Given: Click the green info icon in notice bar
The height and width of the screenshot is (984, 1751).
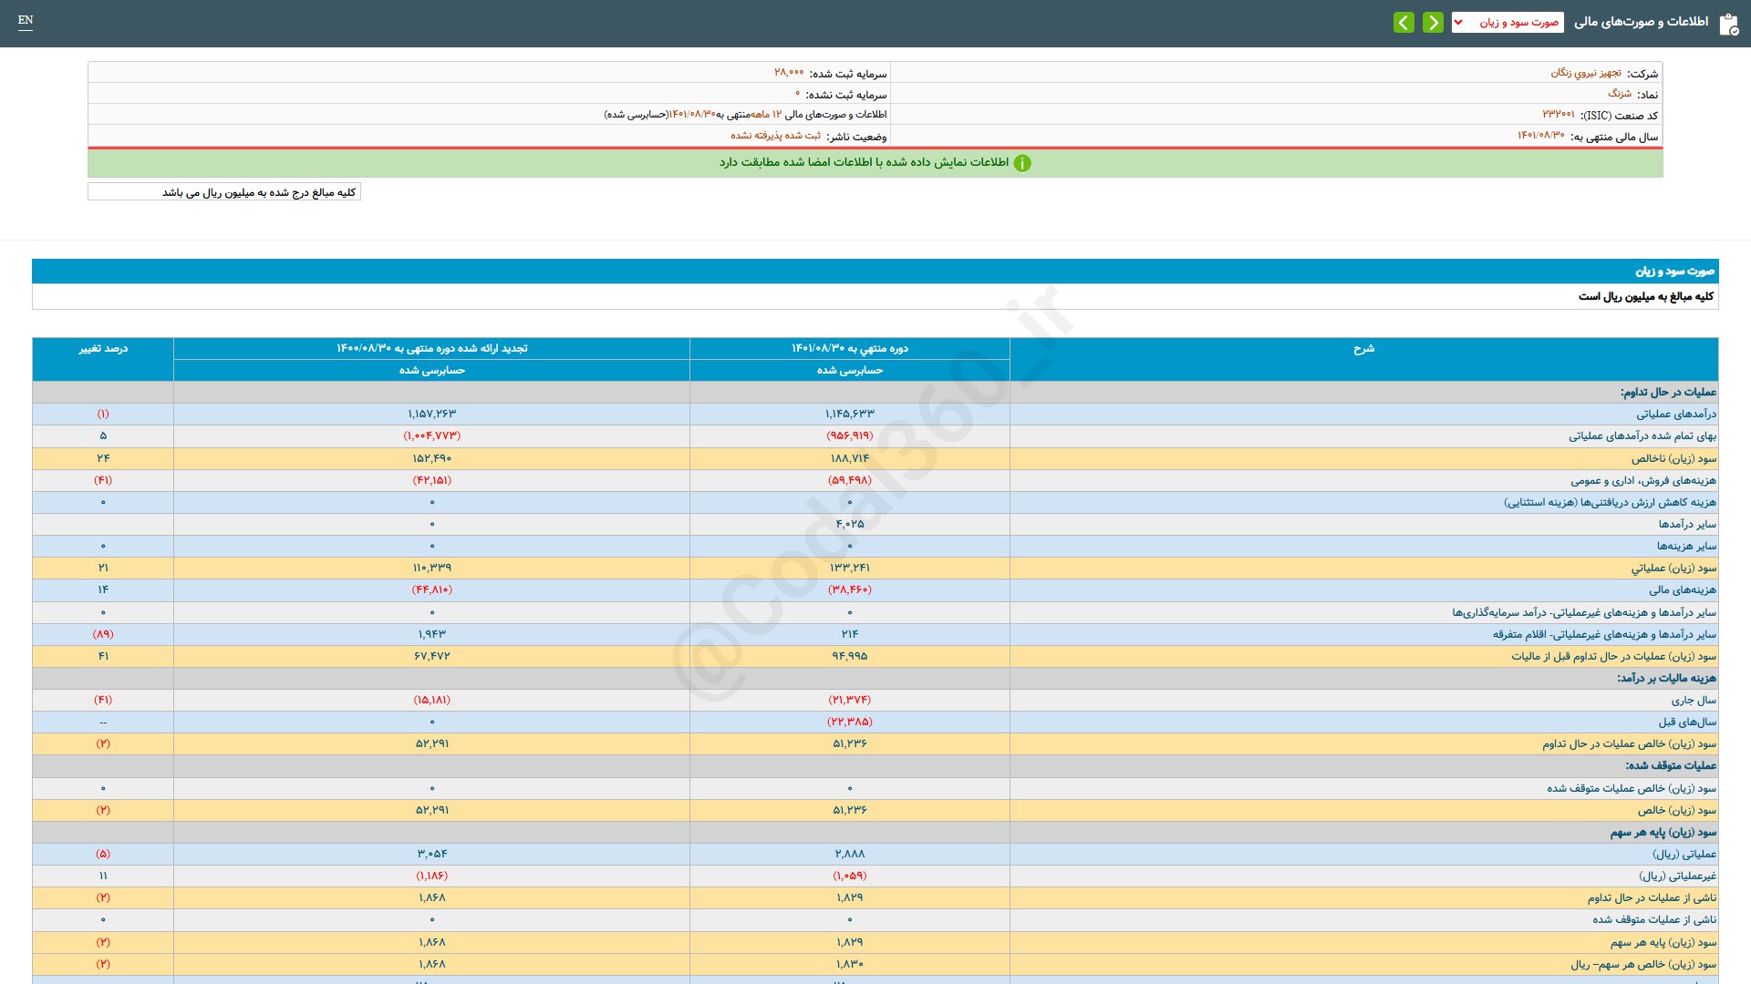Looking at the screenshot, I should click(x=1022, y=163).
